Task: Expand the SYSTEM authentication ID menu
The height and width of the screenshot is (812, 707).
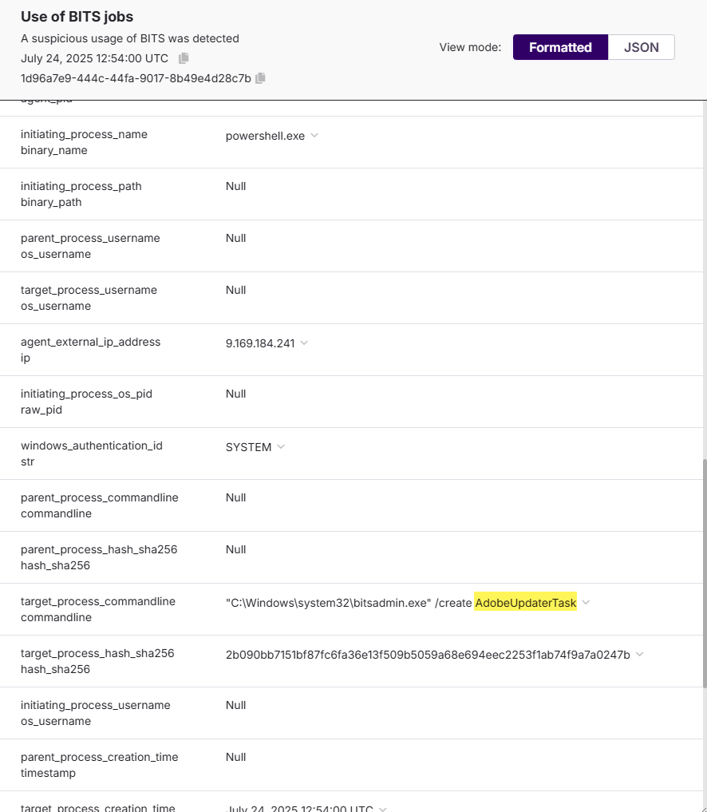Action: tap(281, 447)
